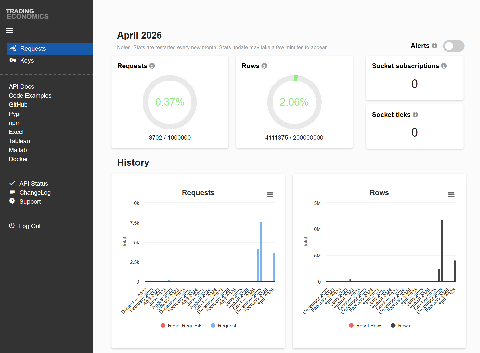Click the Log Out power icon
This screenshot has height=353, width=480.
[12, 226]
